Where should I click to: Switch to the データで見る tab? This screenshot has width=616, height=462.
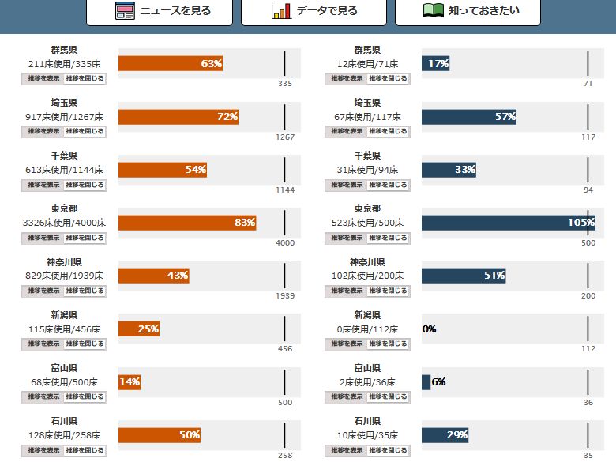(x=314, y=11)
